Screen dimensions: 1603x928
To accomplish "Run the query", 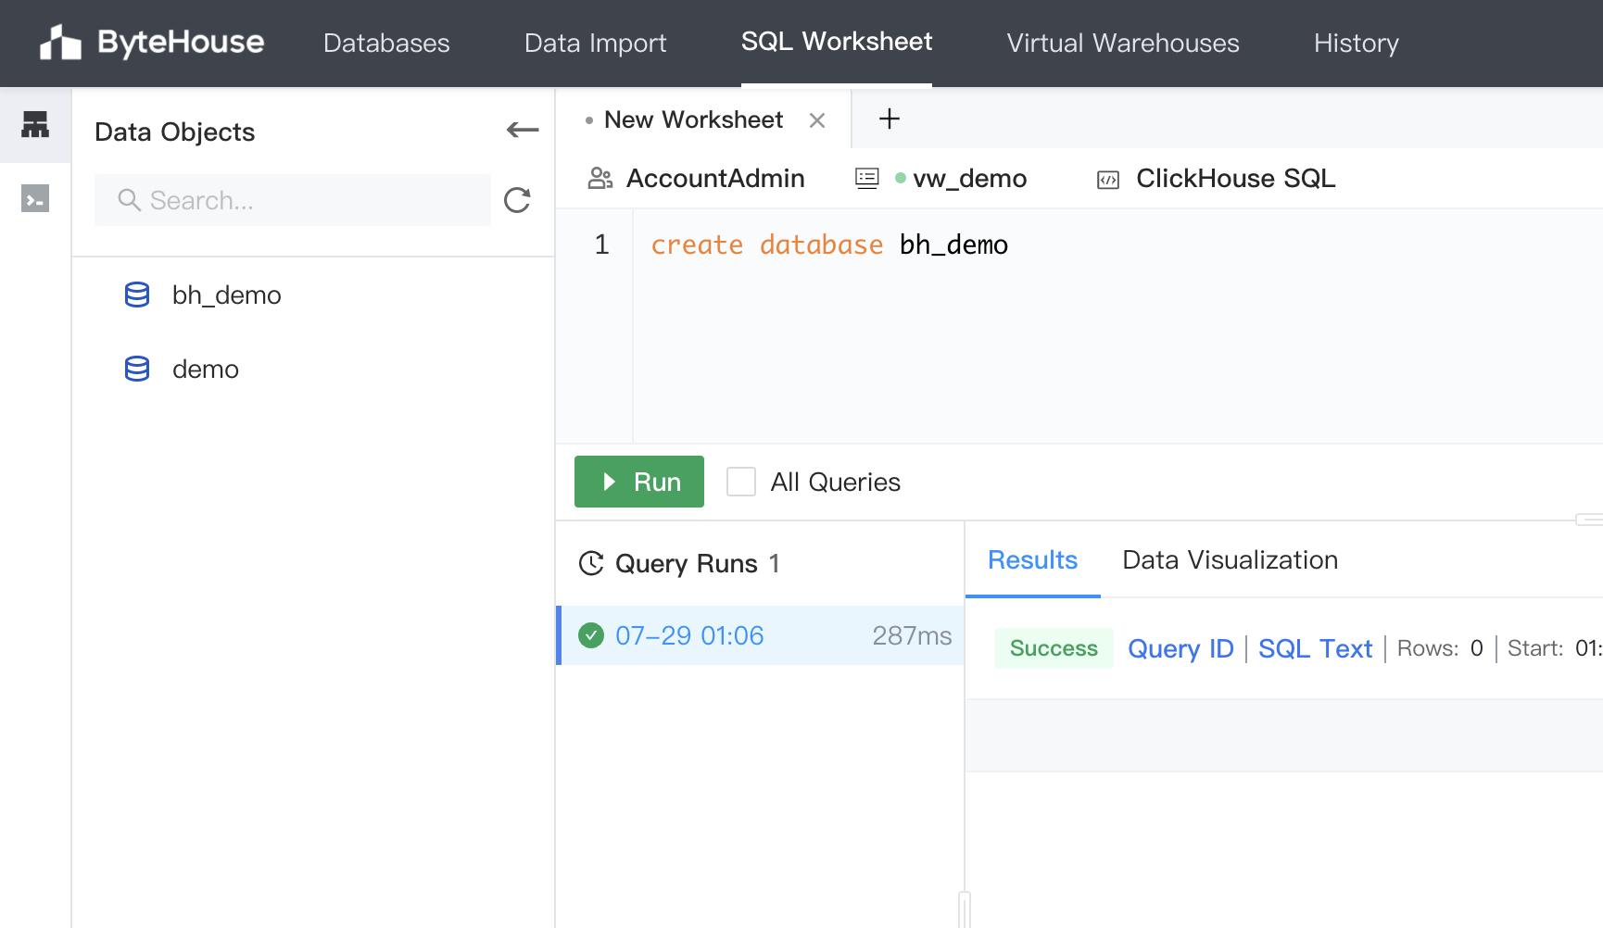I will point(639,482).
